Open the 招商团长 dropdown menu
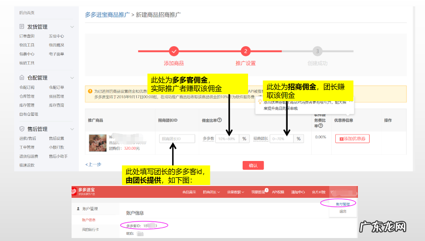Image resolution: width=425 pixels, height=241 pixels. pos(211,192)
